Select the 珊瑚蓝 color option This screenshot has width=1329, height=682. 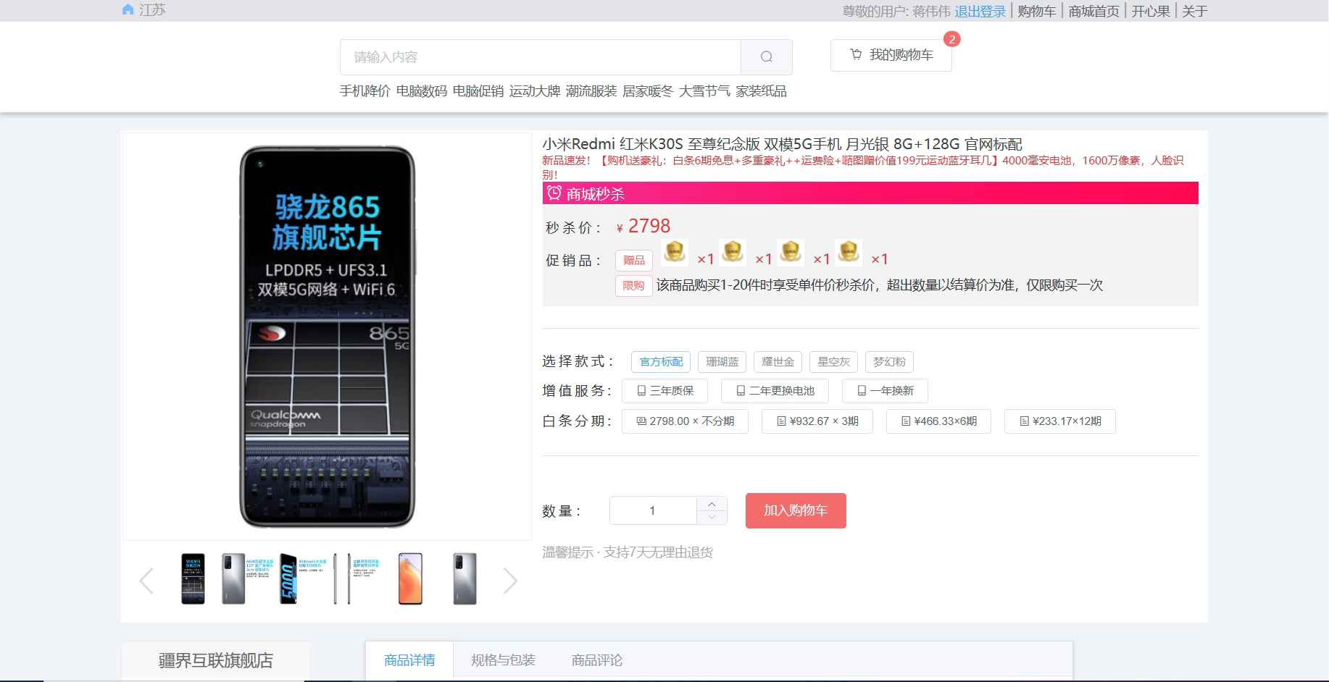point(722,361)
